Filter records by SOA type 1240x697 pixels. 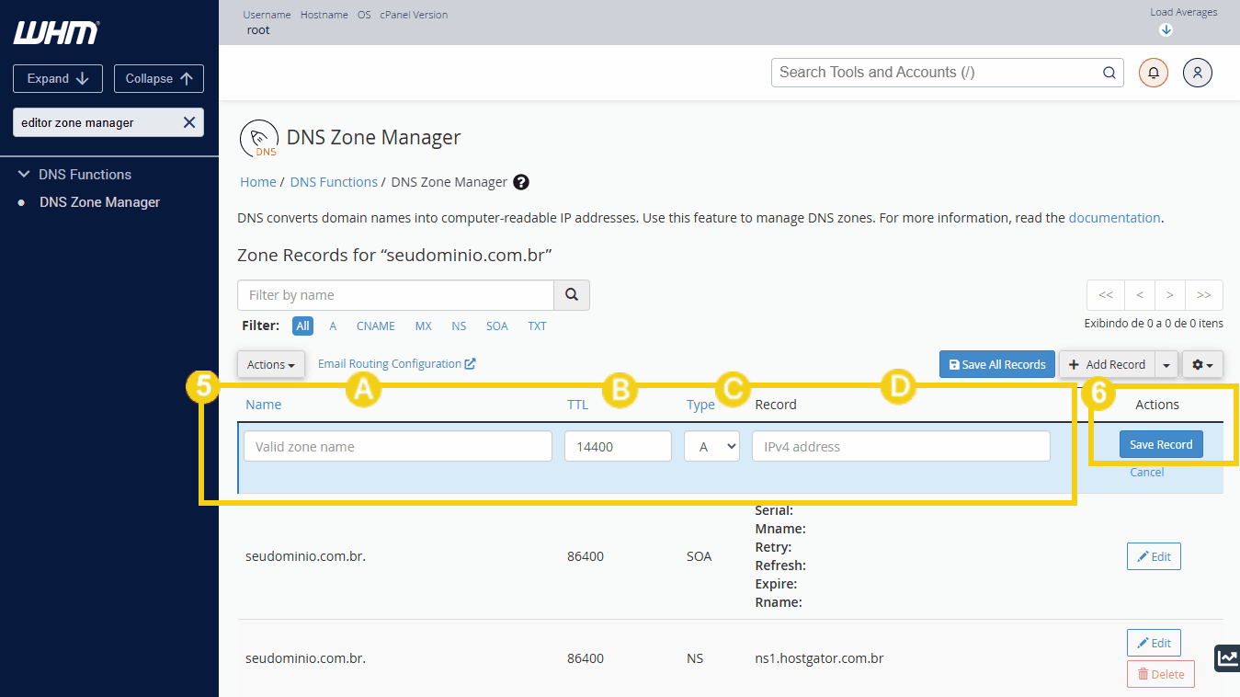(x=496, y=326)
